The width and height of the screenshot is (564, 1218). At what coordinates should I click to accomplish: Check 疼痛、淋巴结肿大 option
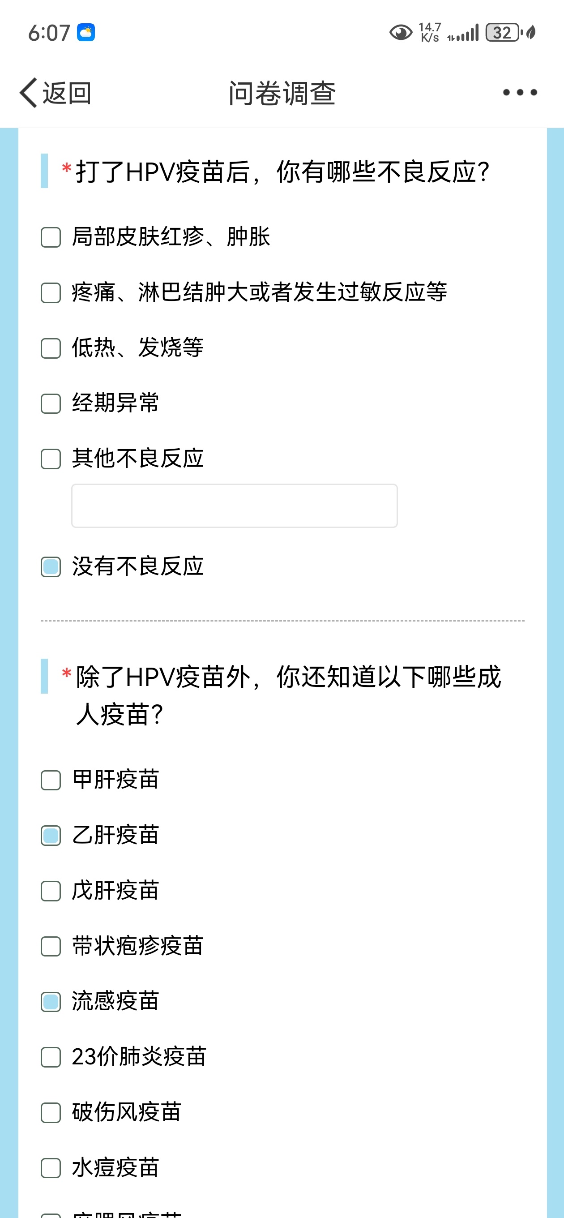pyautogui.click(x=51, y=293)
